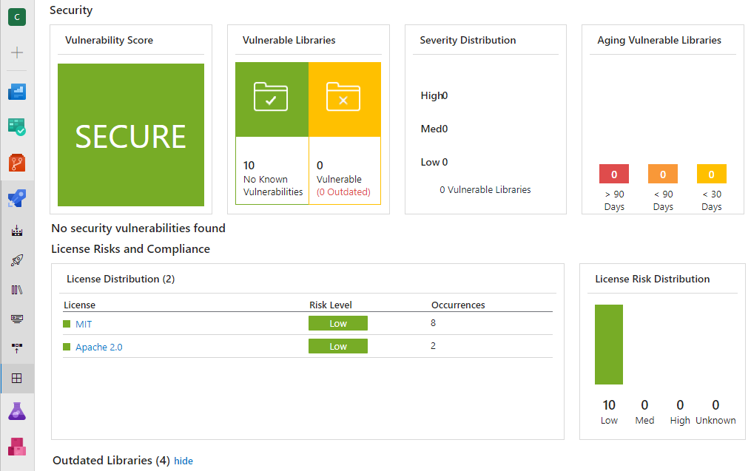
Task: Select the highlighted security dashboard grid icon
Action: [16, 377]
